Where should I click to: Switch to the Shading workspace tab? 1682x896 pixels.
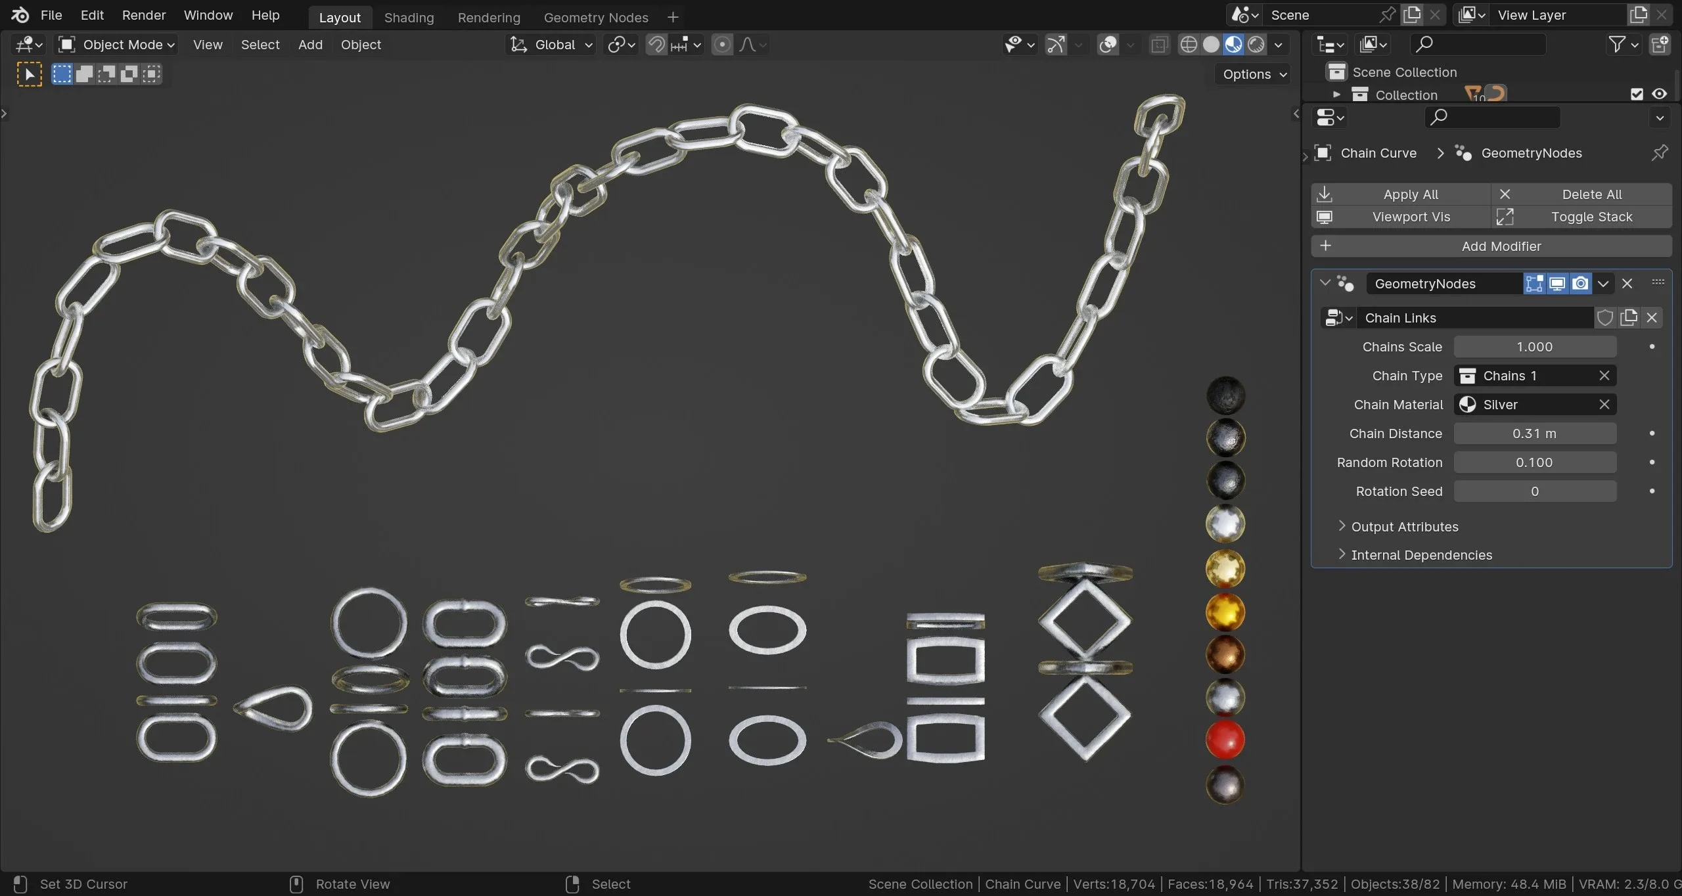click(409, 17)
